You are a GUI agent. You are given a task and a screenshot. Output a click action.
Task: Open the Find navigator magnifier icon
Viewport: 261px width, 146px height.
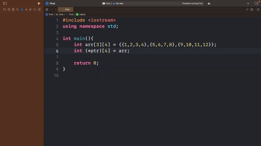[18, 10]
